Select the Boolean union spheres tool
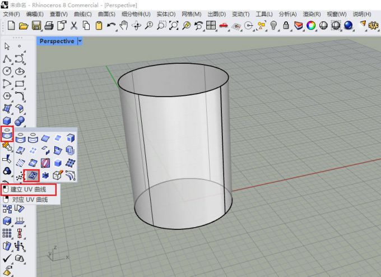Viewport: 381px width, 277px height. (20, 121)
